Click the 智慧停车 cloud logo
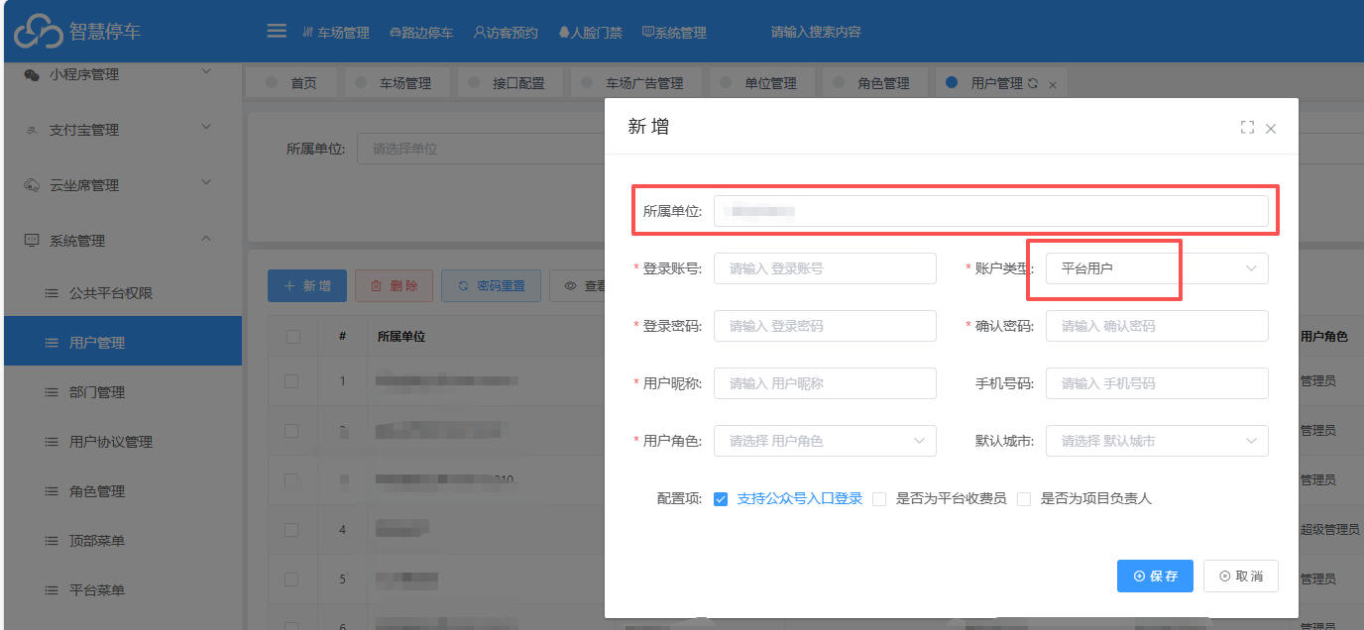This screenshot has width=1364, height=630. (38, 31)
